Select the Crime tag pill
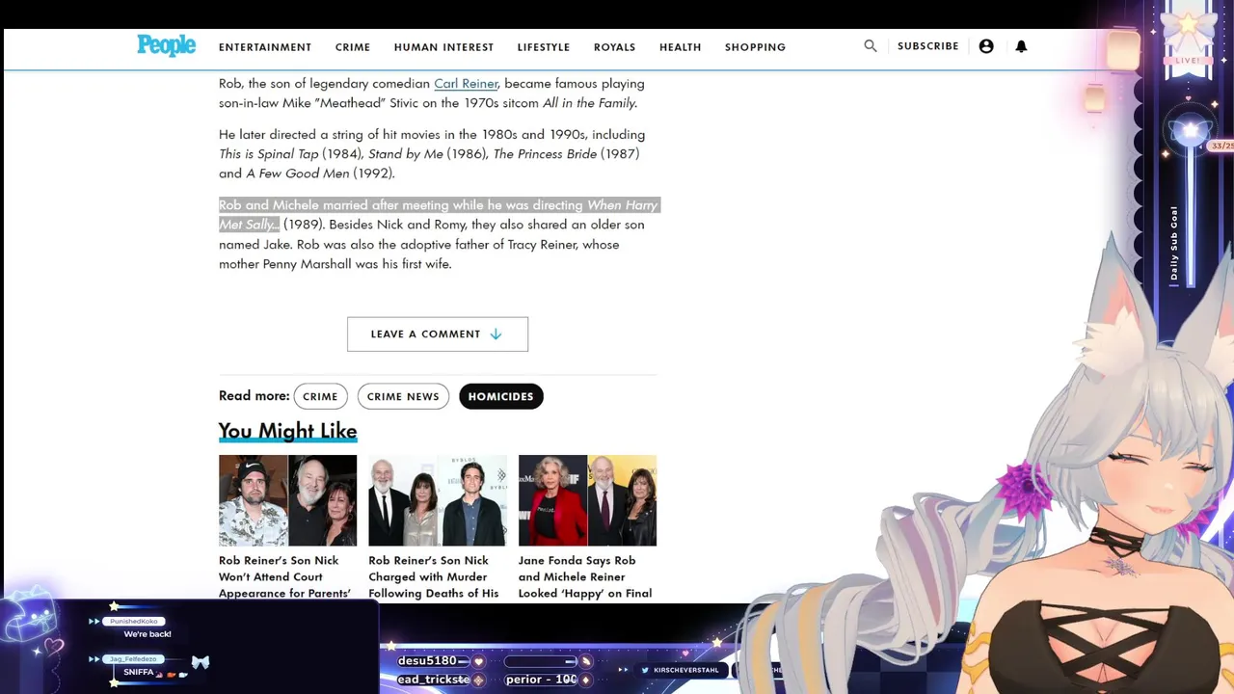This screenshot has height=694, width=1234. pyautogui.click(x=320, y=396)
